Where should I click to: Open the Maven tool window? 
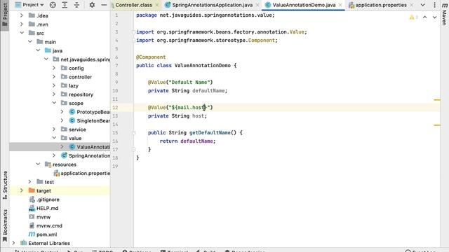pyautogui.click(x=444, y=13)
